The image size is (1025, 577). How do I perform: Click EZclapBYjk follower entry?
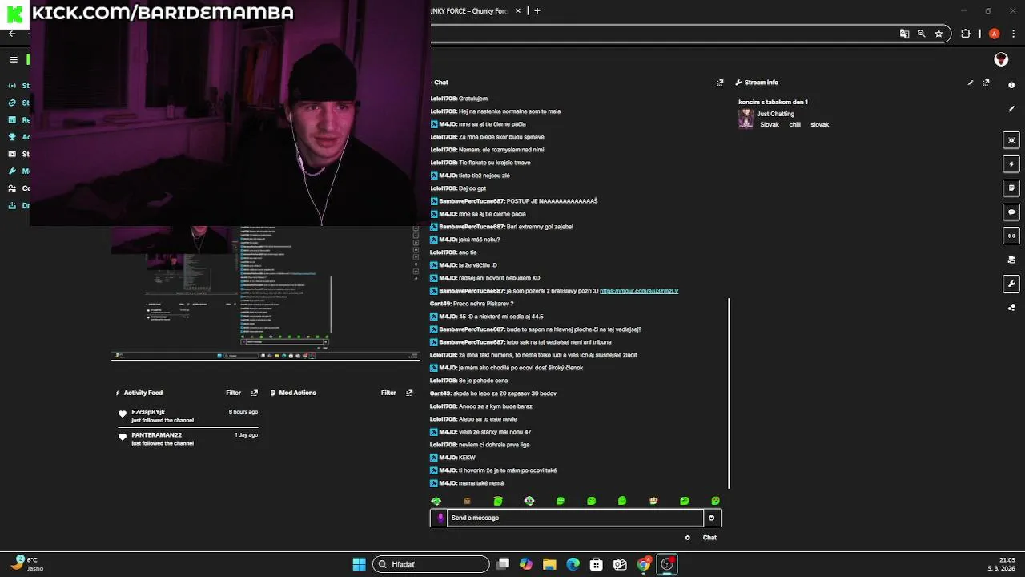pyautogui.click(x=187, y=416)
